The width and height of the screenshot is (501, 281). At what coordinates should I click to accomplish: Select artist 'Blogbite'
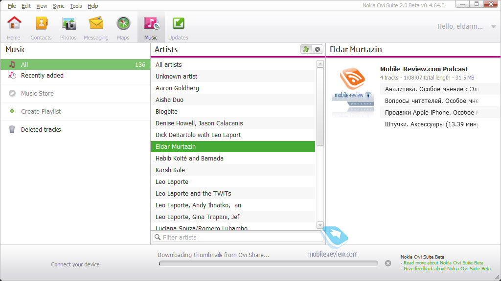point(233,112)
